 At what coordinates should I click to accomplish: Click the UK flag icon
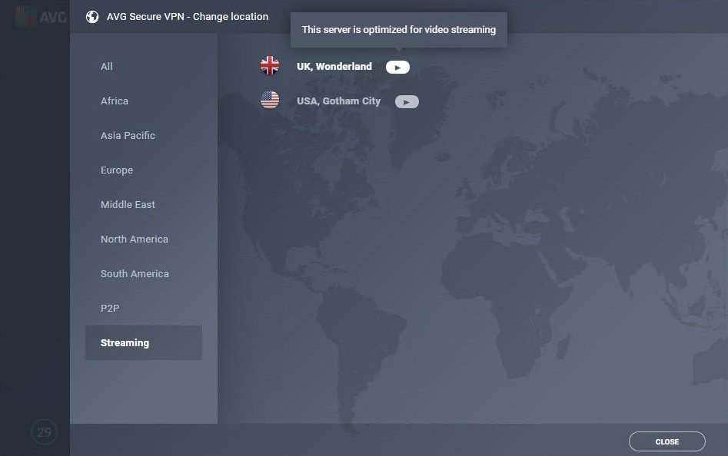click(x=270, y=66)
